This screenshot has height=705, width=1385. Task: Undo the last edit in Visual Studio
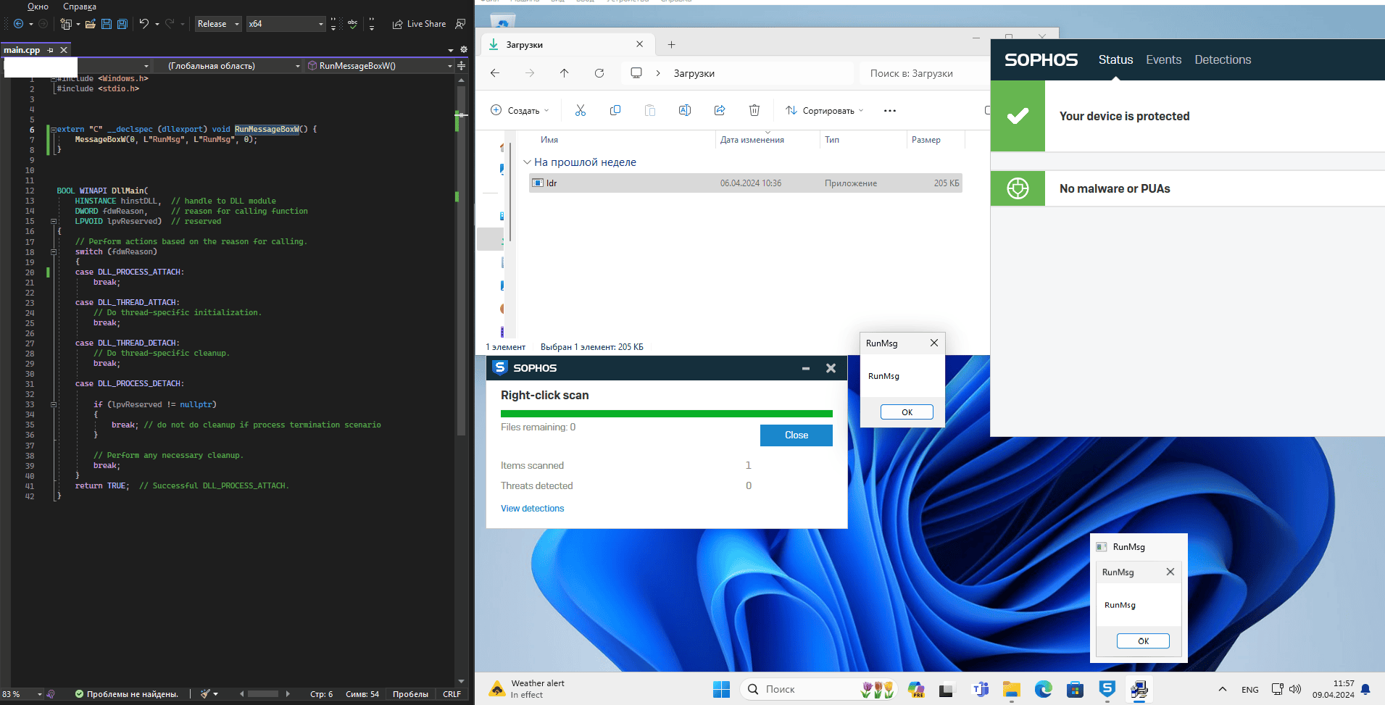144,24
